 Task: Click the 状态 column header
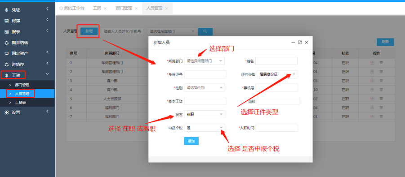(345, 53)
